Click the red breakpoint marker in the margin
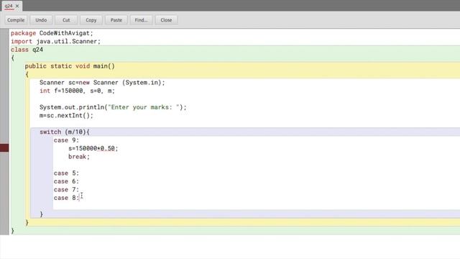460x259 pixels. coord(4,148)
